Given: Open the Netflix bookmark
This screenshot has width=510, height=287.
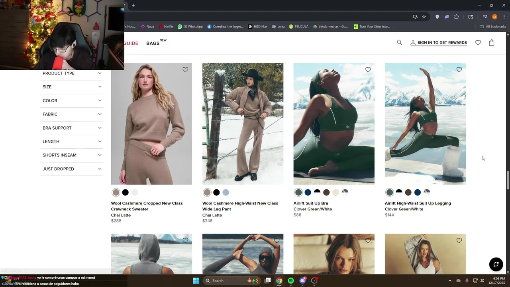Looking at the screenshot, I should pyautogui.click(x=166, y=27).
